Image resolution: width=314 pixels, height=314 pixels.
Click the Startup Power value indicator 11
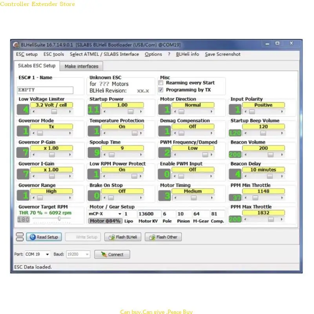coord(94,110)
